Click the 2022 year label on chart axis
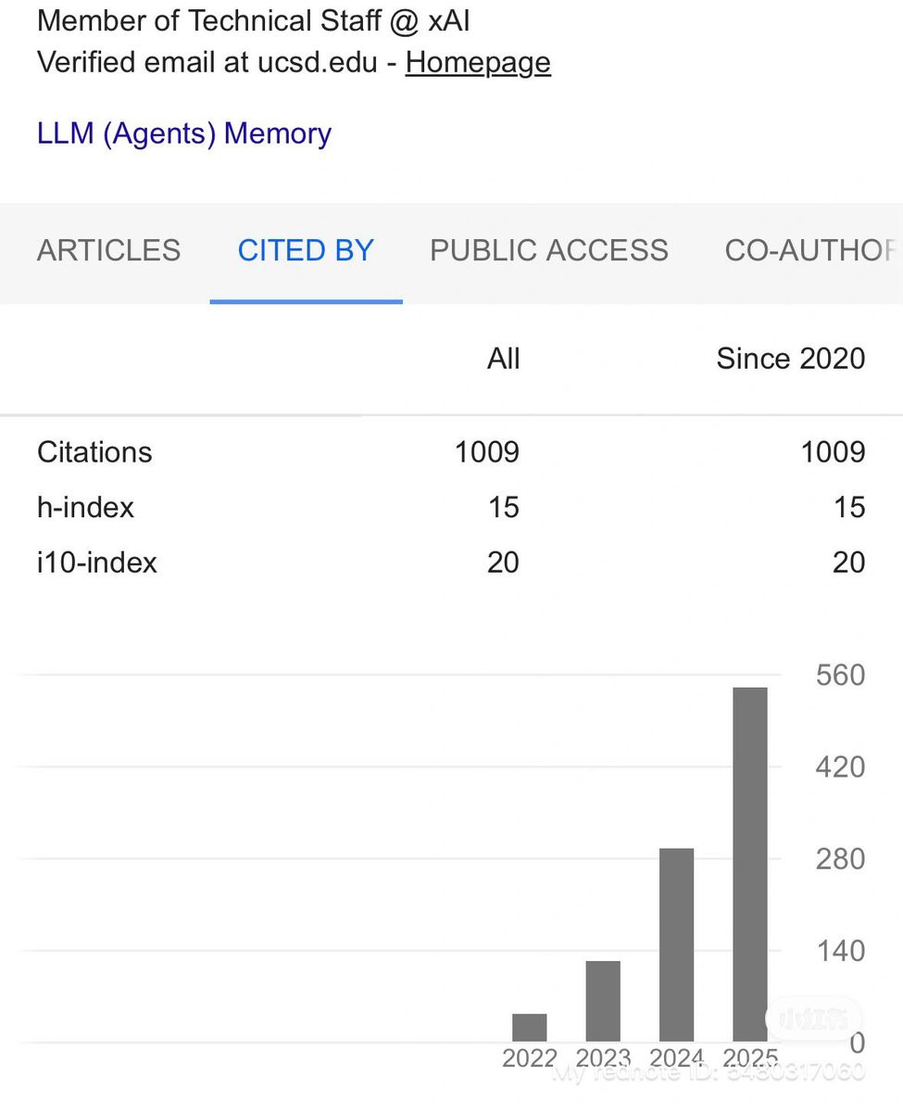The height and width of the screenshot is (1112, 903). point(530,1058)
